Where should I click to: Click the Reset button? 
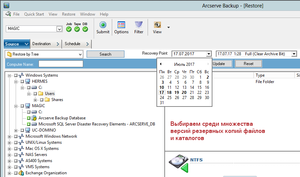coord(249,63)
